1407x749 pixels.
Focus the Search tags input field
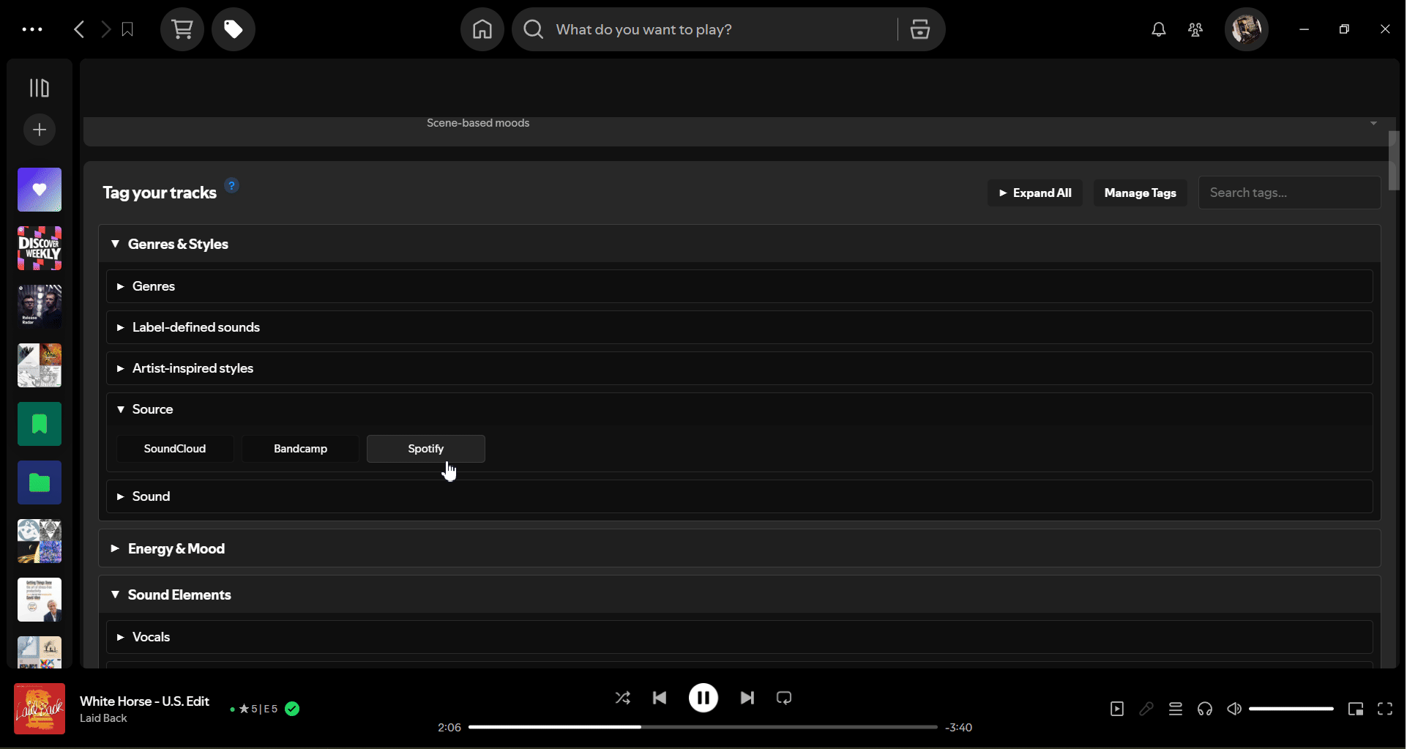(1289, 193)
